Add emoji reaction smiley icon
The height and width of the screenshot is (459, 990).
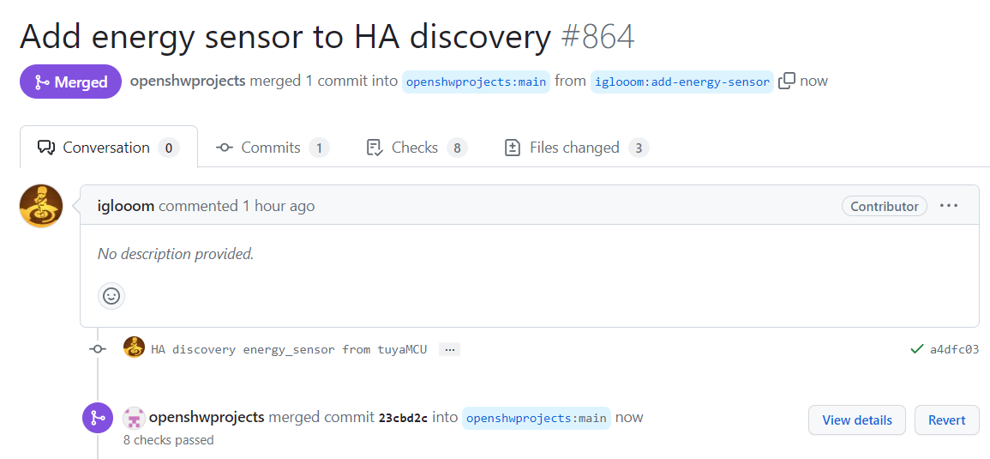(x=111, y=296)
